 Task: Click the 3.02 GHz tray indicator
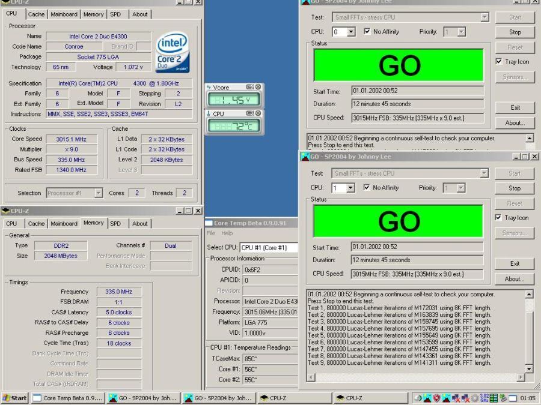484,398
